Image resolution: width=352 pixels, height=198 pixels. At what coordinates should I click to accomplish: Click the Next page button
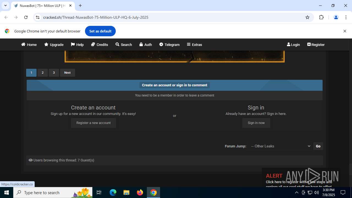click(67, 73)
